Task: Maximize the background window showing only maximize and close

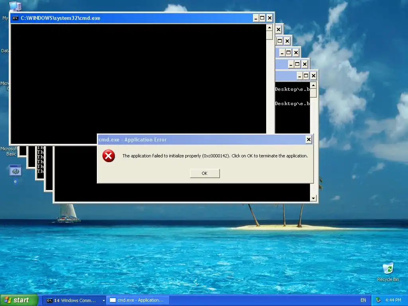Action: [x=280, y=41]
